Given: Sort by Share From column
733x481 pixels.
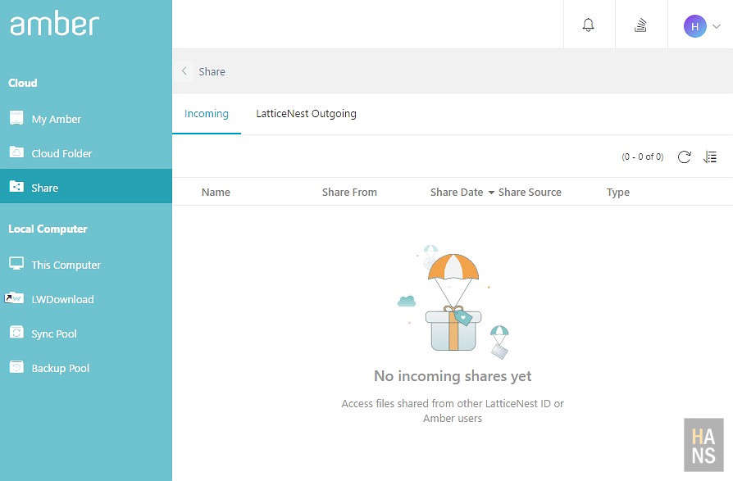Looking at the screenshot, I should pos(349,192).
